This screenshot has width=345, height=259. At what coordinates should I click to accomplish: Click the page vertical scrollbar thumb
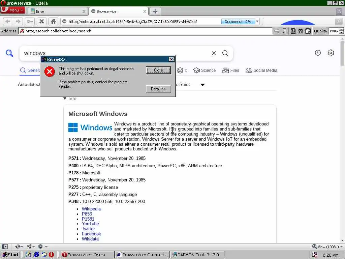(x=342, y=53)
